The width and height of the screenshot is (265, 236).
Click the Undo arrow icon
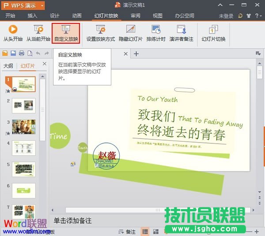[x=38, y=53]
